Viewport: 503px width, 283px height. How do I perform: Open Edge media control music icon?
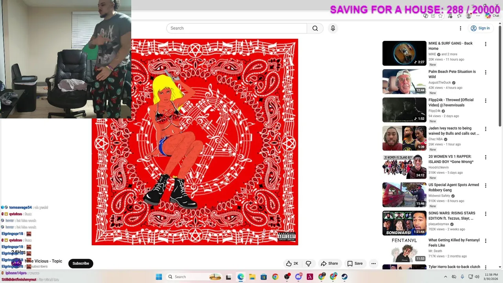450,16
